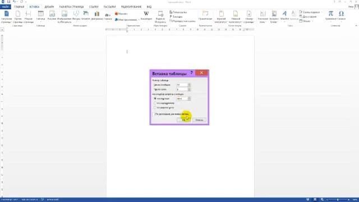This screenshot has width=359, height=202.
Task: Click the Online Pictures (Изображения из Интернета) icon
Action: click(x=65, y=13)
